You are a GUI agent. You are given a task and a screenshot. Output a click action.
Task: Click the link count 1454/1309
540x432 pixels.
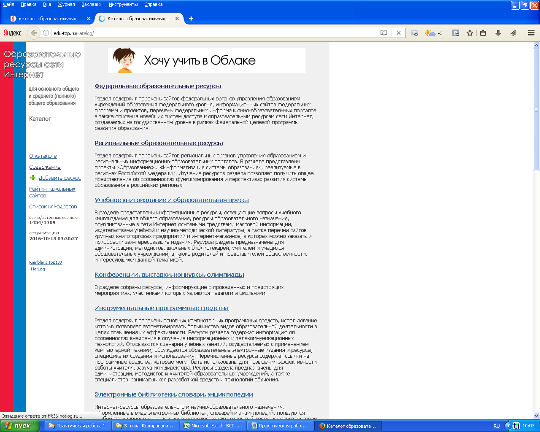tap(42, 223)
